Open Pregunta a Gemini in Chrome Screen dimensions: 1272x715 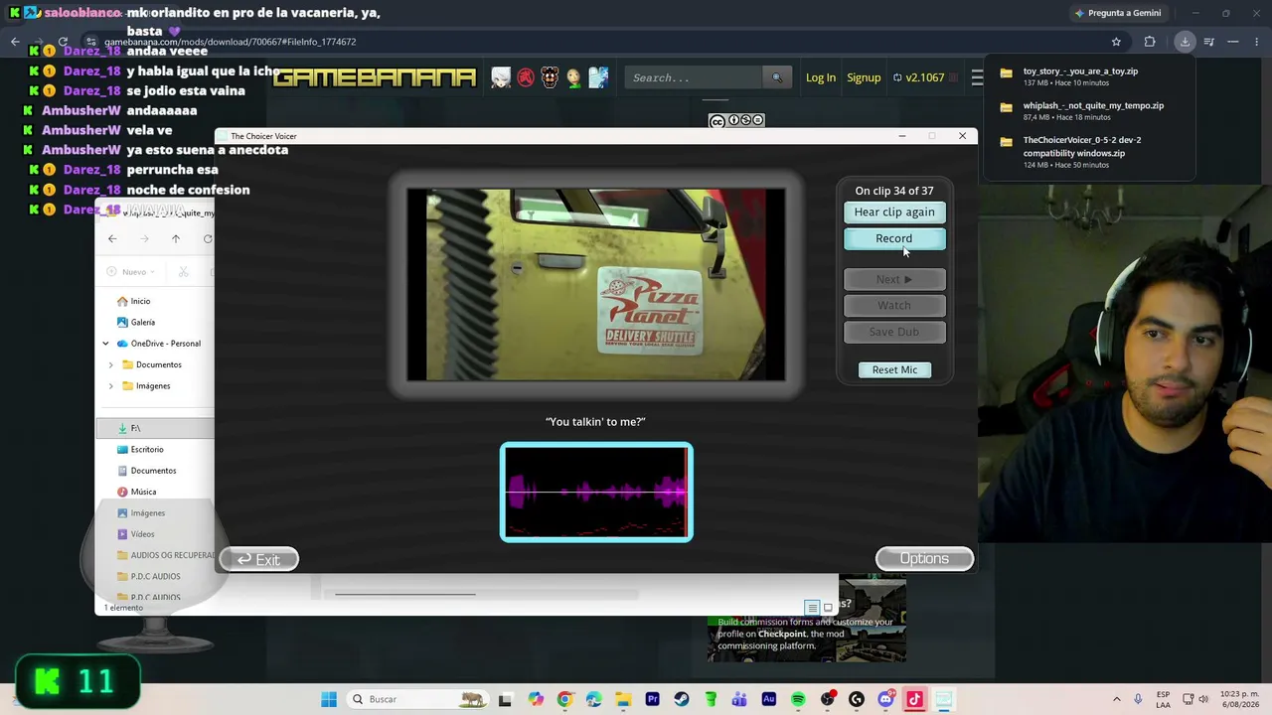coord(1117,13)
